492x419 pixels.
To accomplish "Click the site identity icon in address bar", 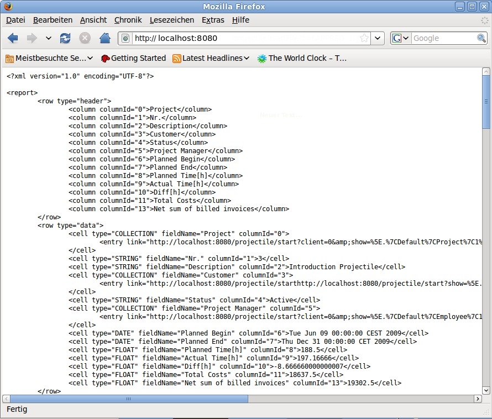I will pos(125,38).
